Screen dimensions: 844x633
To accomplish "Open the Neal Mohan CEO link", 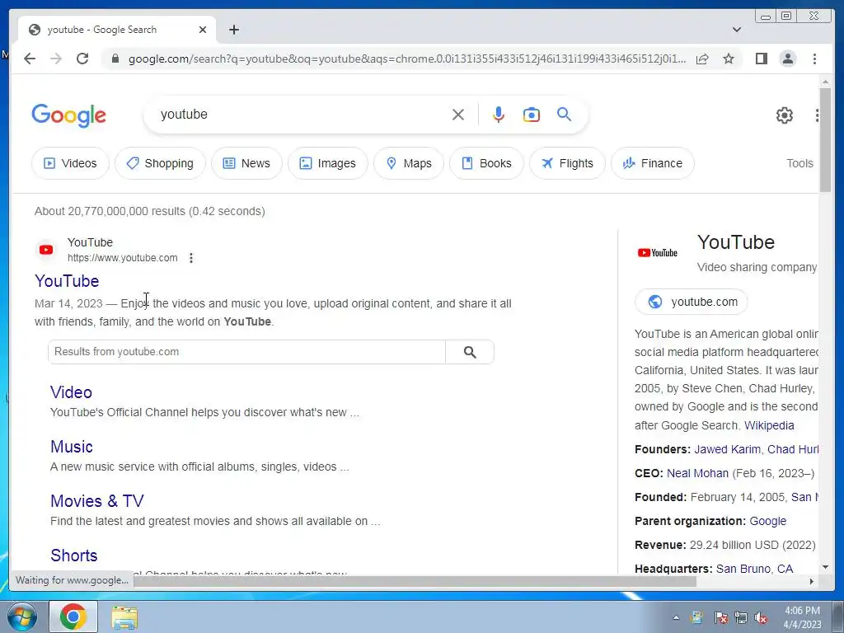I will (697, 473).
